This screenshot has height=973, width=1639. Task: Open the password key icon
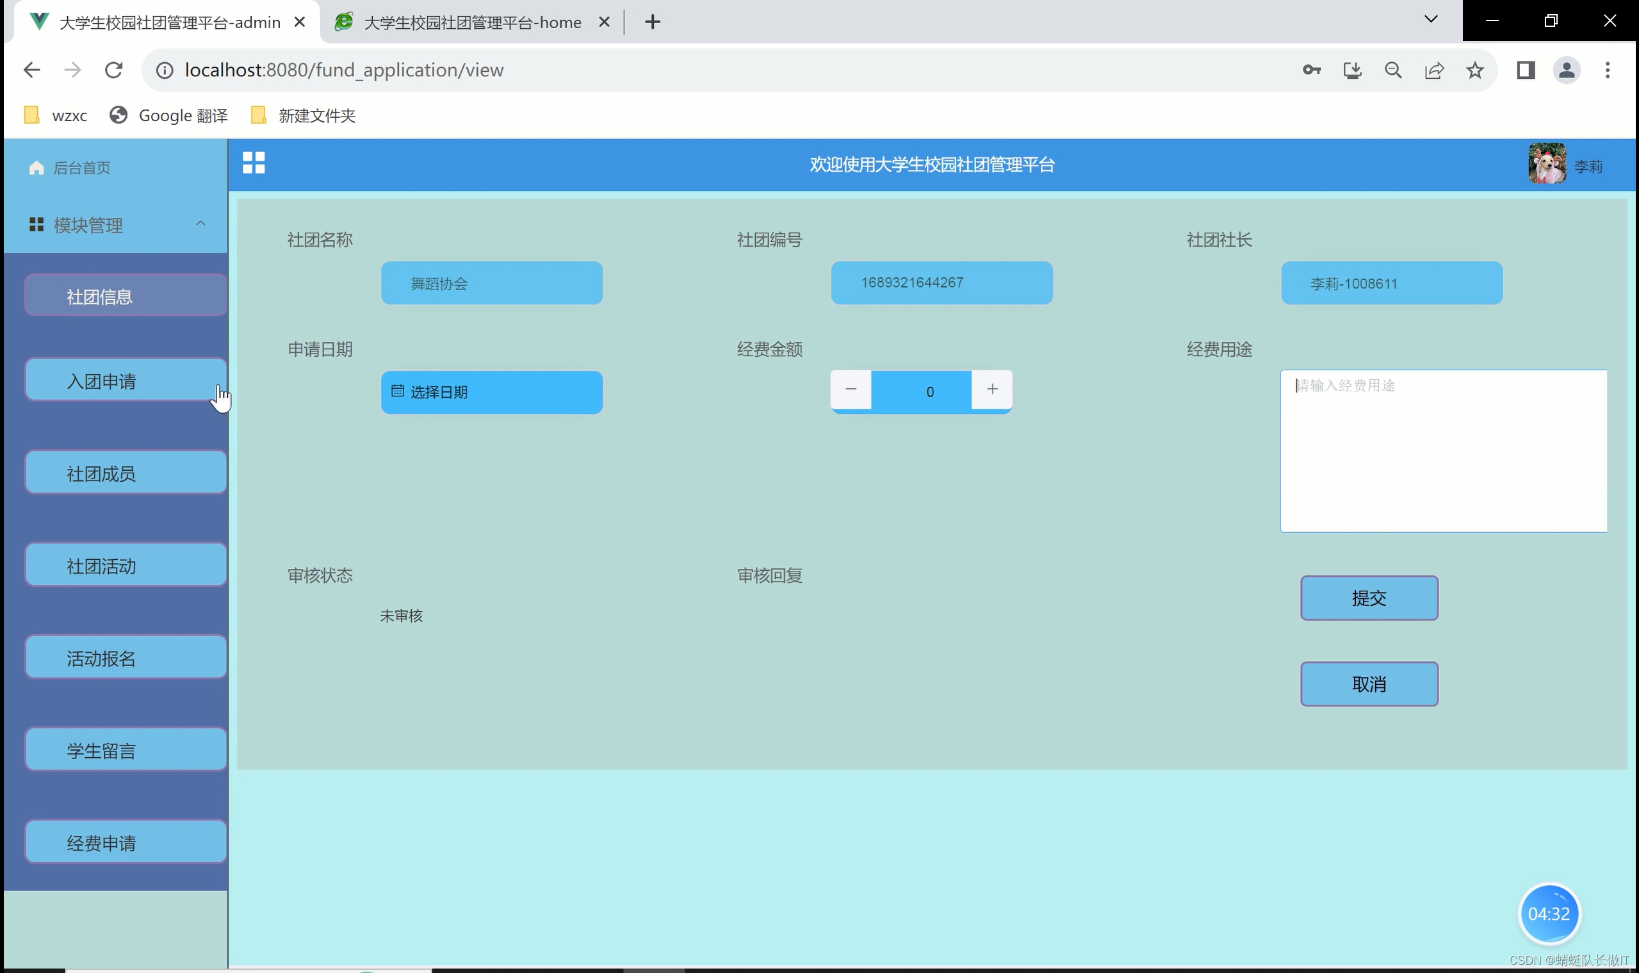(x=1311, y=70)
